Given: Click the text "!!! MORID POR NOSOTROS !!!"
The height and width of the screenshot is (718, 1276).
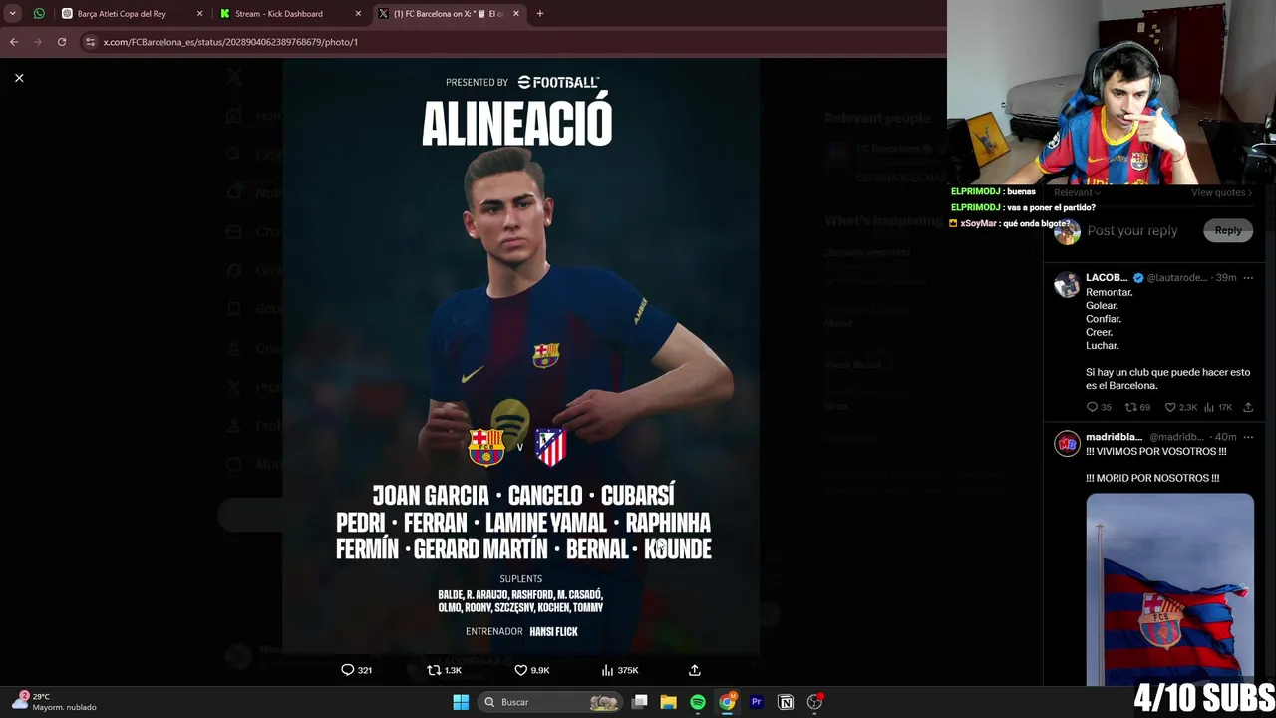Looking at the screenshot, I should click(1152, 478).
